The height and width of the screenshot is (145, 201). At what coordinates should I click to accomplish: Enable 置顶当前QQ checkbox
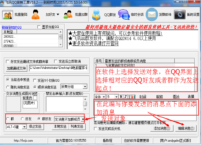pos(39,27)
